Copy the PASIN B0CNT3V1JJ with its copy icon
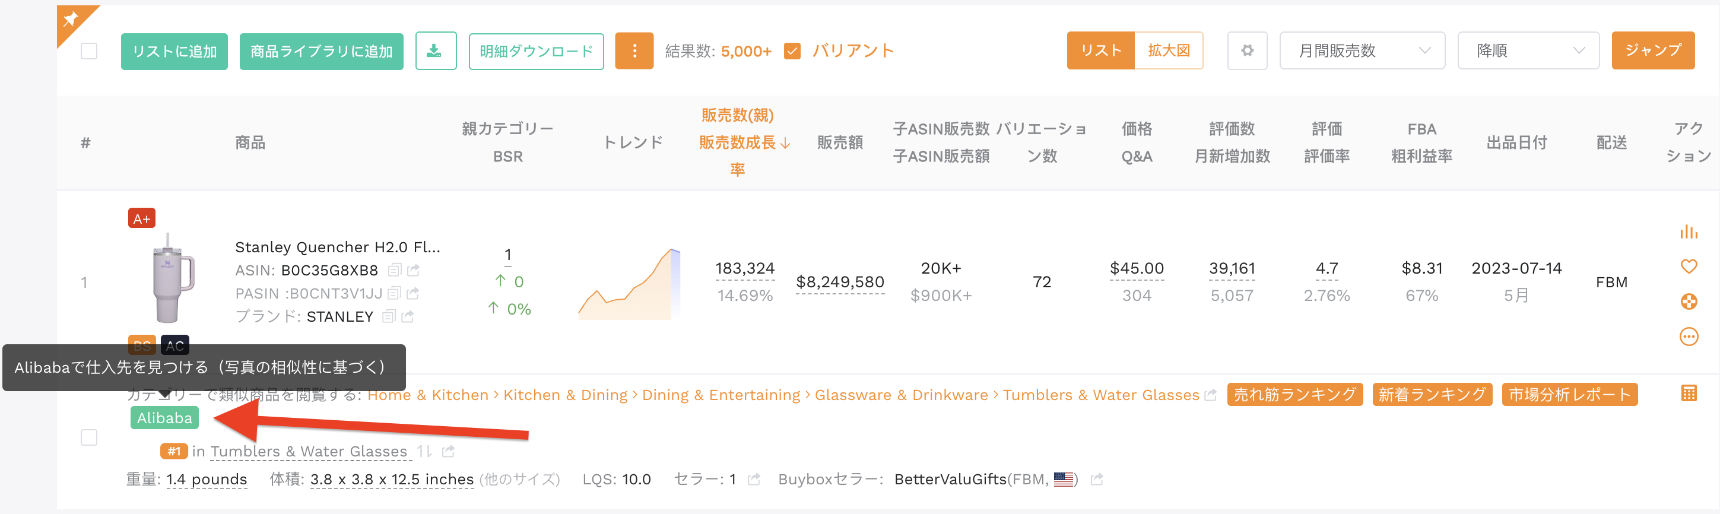This screenshot has width=1720, height=514. click(x=394, y=293)
